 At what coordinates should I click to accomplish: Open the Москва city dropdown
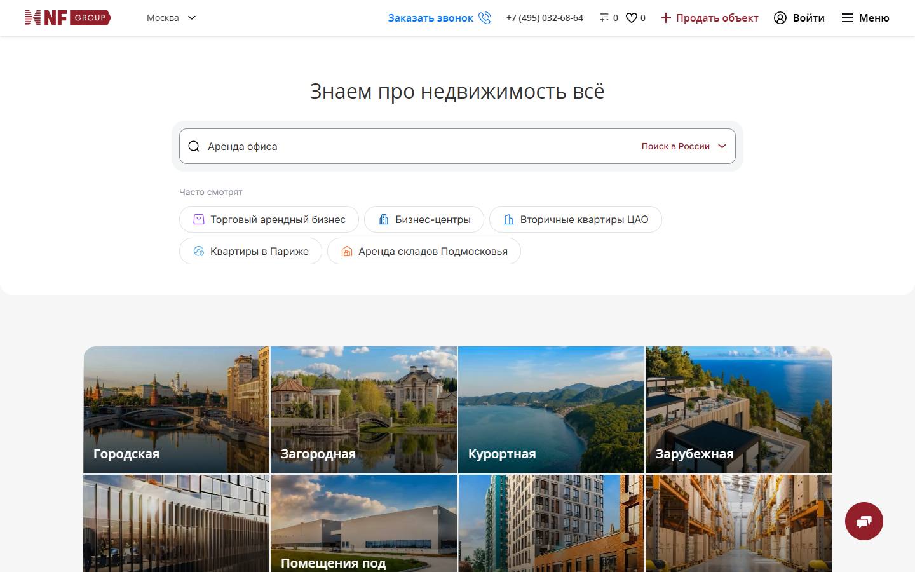pos(172,18)
